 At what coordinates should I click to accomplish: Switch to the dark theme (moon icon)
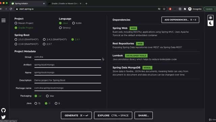click(x=210, y=23)
